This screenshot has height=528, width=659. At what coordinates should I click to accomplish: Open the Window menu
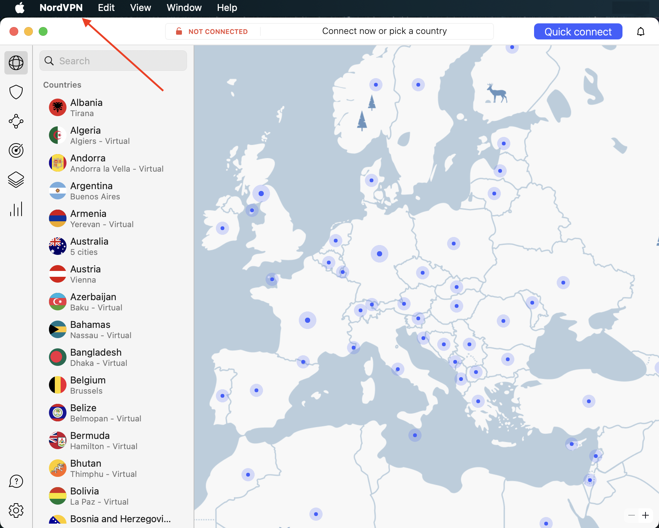click(x=184, y=8)
